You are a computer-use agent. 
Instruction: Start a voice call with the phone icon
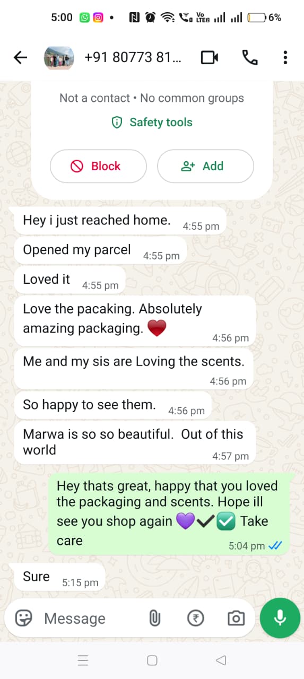(x=249, y=57)
